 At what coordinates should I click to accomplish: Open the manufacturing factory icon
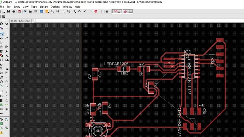(x=30, y=11)
